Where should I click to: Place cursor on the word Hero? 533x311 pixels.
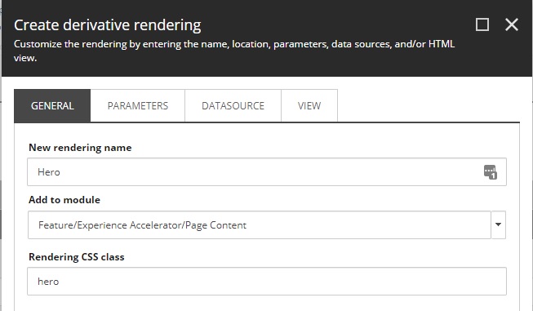click(49, 172)
